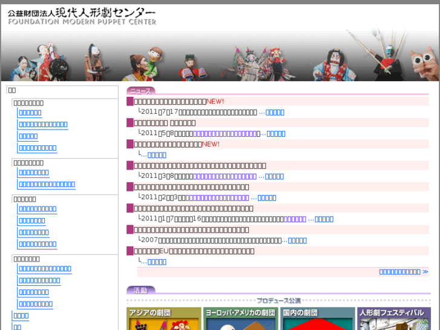
Task: Click purple link in the 2011 3/8 row
Action: (225, 177)
